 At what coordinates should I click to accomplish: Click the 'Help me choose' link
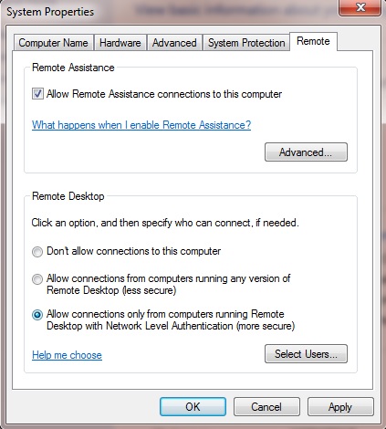(67, 355)
